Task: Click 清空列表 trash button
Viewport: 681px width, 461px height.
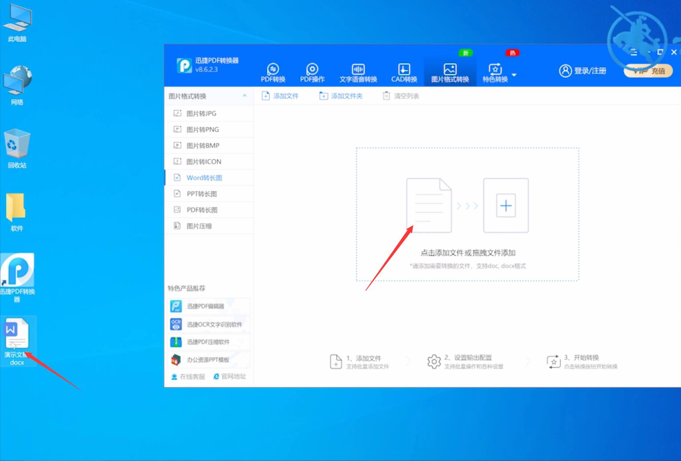Action: (x=401, y=96)
